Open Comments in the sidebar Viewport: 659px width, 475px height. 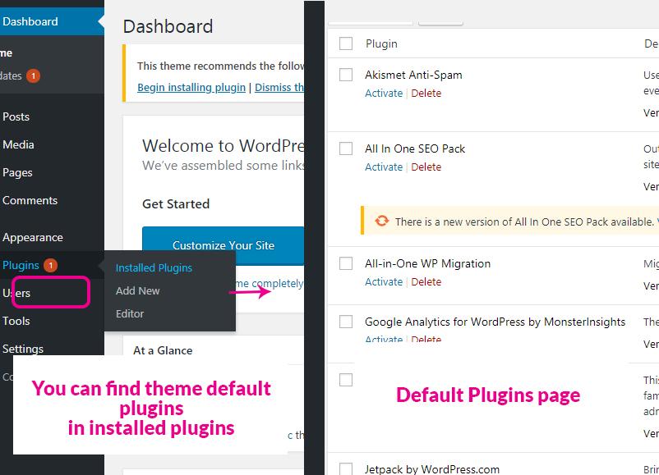[30, 200]
